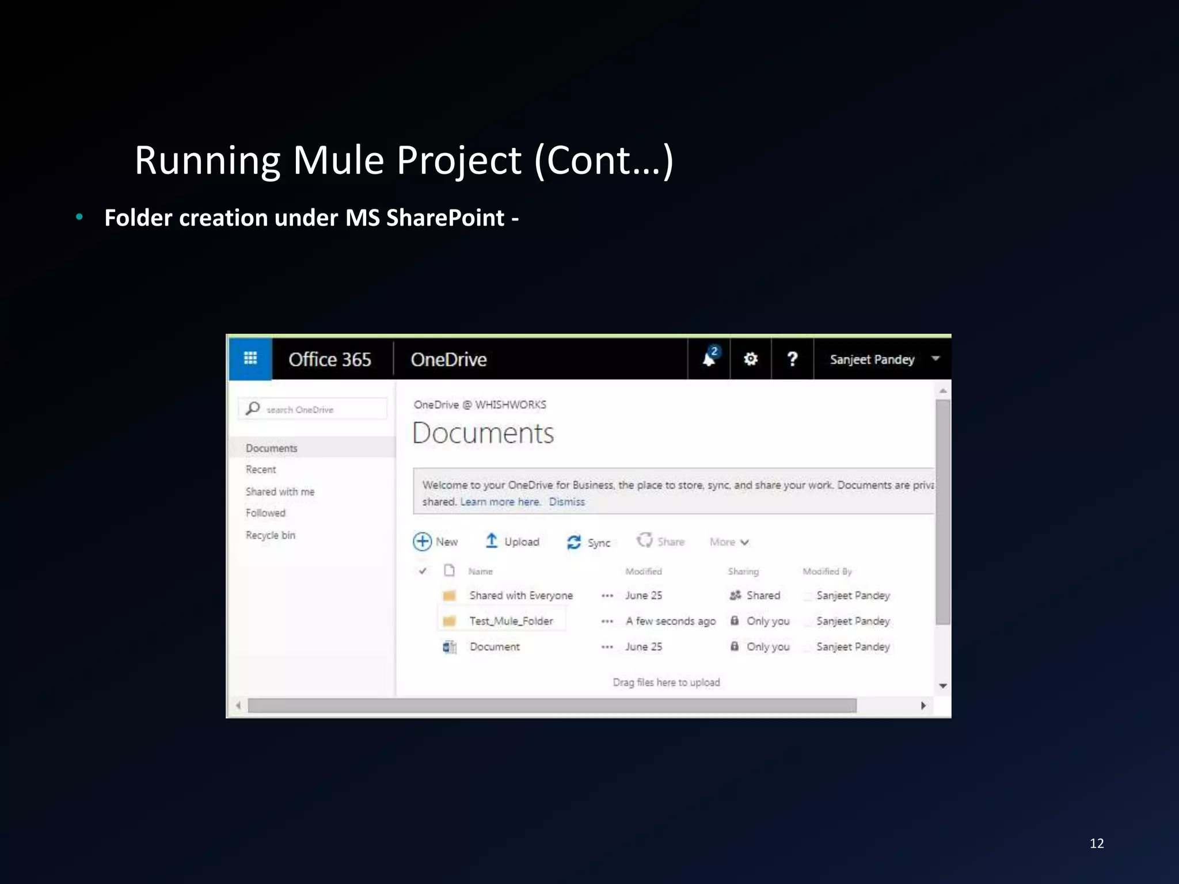Dismiss the OneDrive welcome message
1179x884 pixels.
click(566, 502)
